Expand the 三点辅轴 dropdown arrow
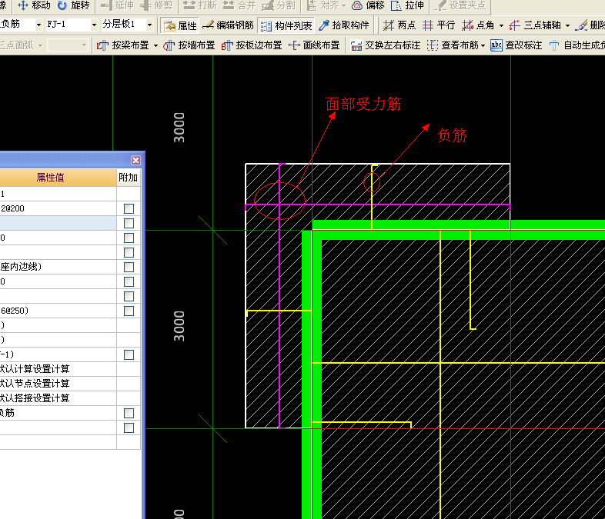 [x=567, y=26]
